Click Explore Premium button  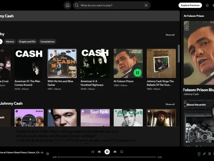tap(190, 5)
